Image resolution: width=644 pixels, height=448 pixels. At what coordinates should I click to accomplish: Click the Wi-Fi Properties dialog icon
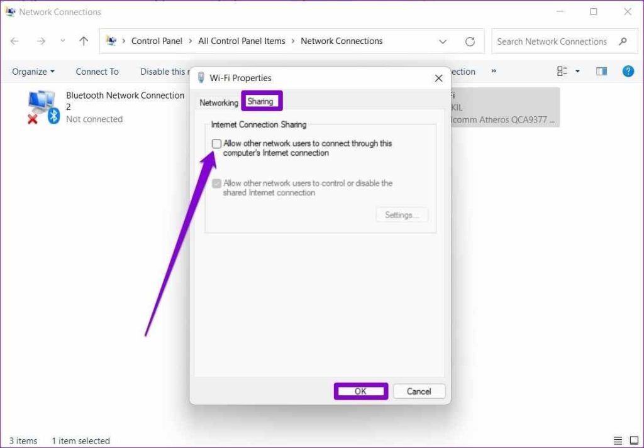coord(201,77)
